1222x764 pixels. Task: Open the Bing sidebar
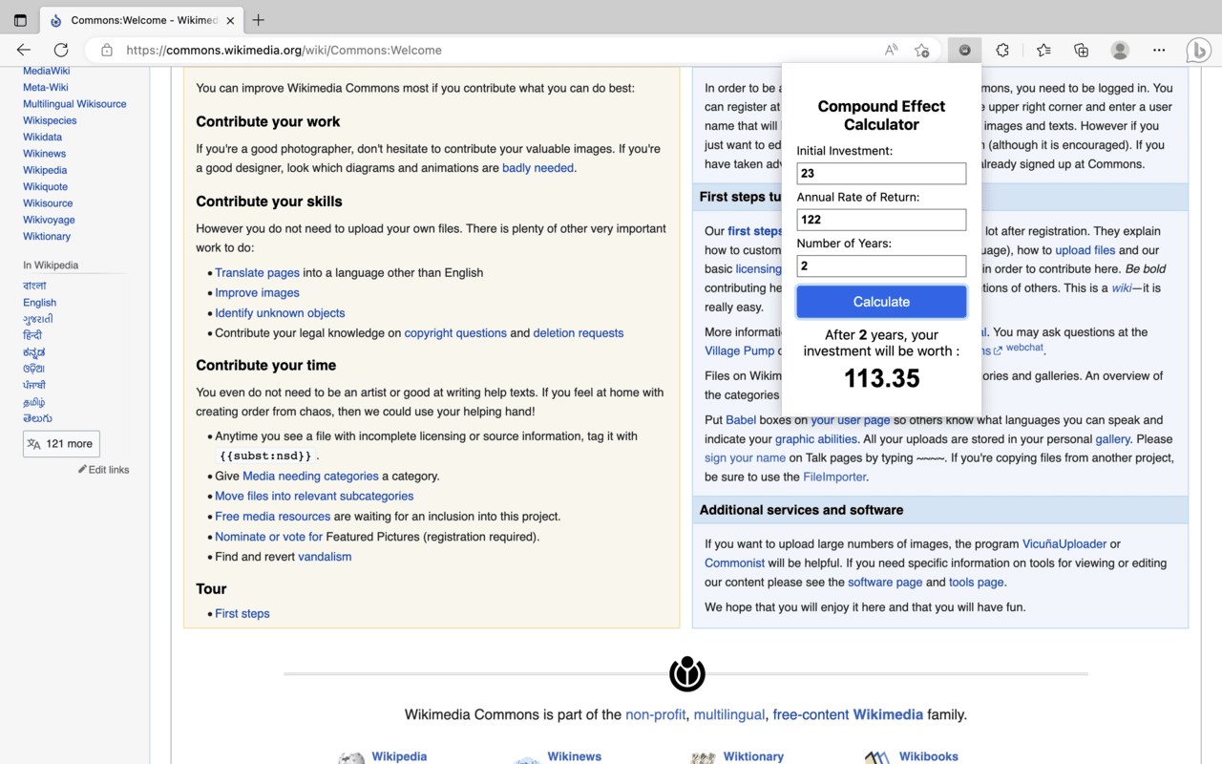click(1199, 50)
